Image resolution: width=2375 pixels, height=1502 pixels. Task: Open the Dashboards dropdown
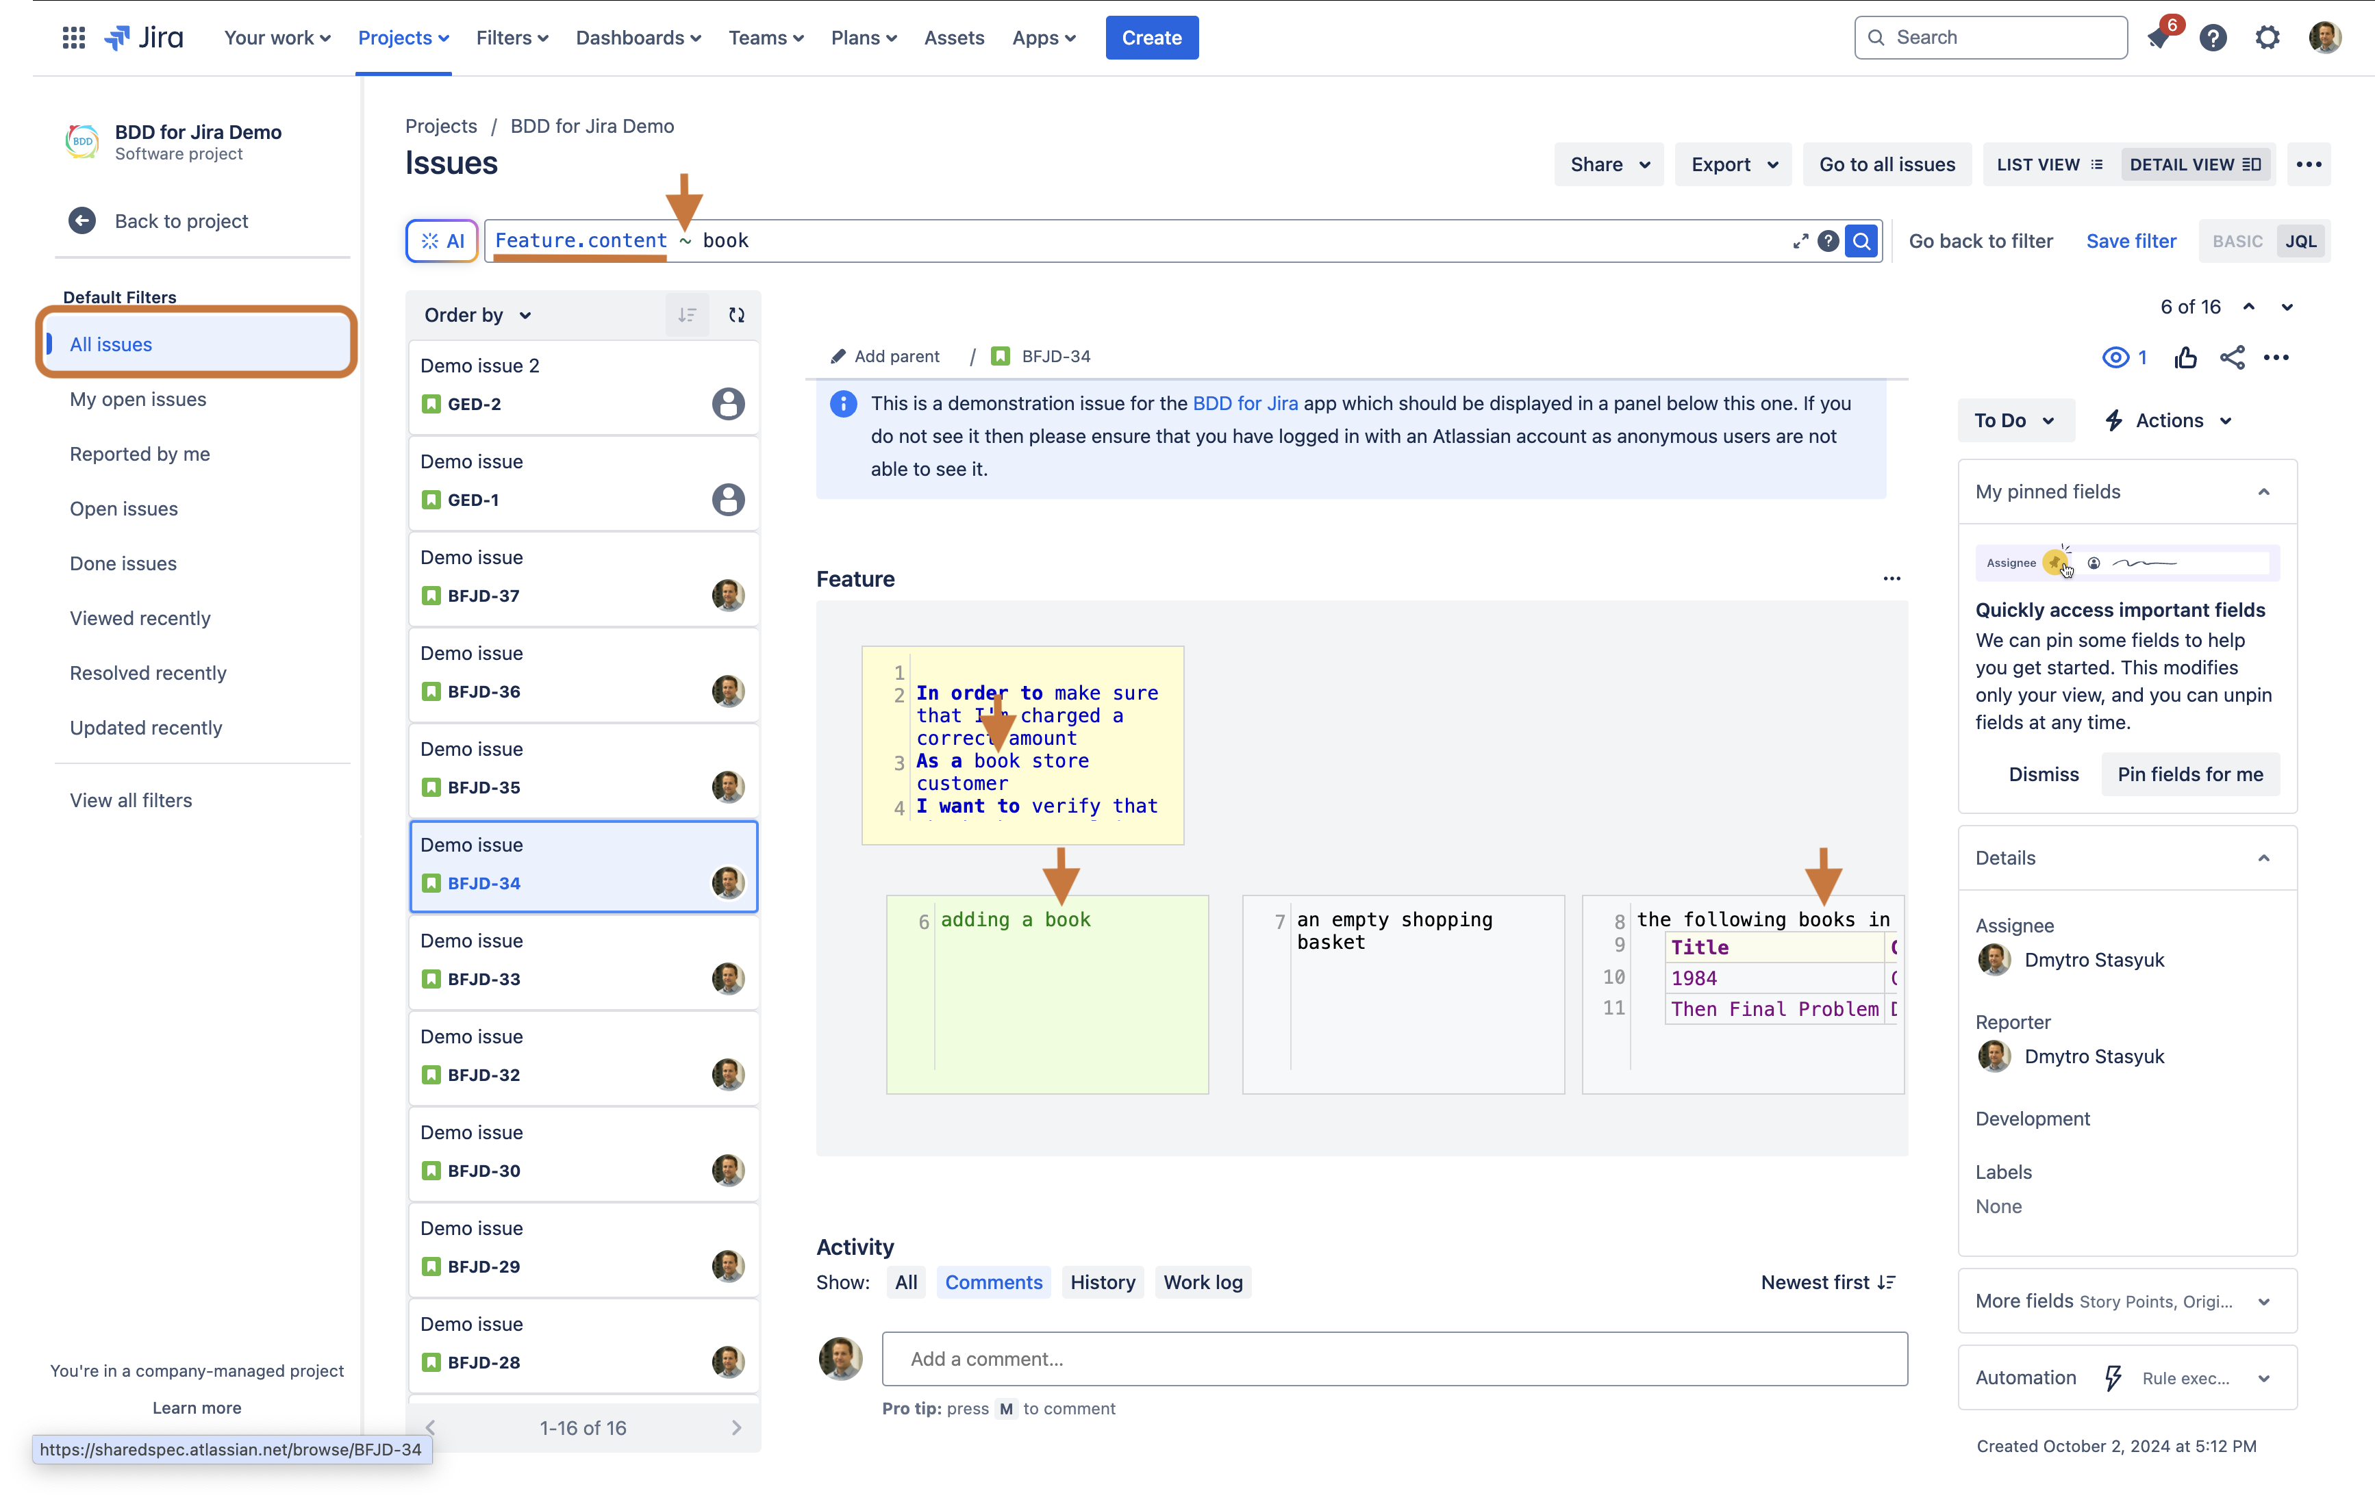tap(638, 38)
